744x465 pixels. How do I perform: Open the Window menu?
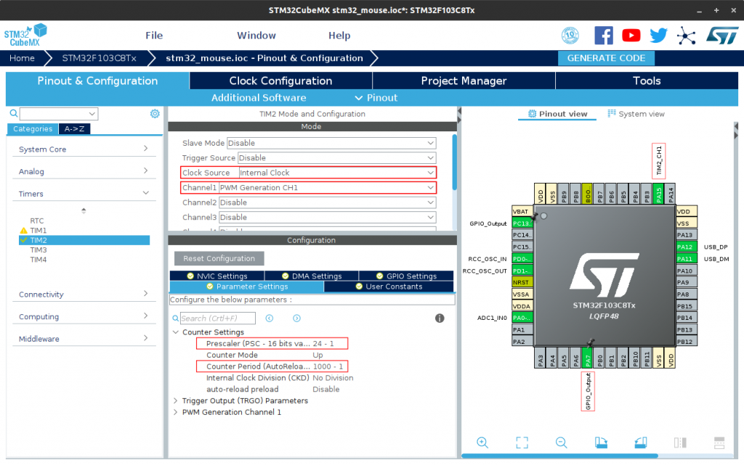click(x=256, y=36)
